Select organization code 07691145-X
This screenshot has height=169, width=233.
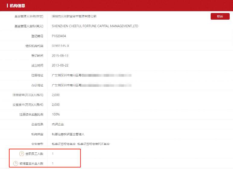(60, 46)
